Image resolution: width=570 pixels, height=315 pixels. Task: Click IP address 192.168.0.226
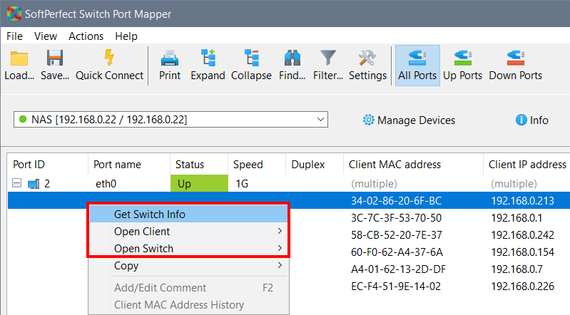pyautogui.click(x=523, y=286)
